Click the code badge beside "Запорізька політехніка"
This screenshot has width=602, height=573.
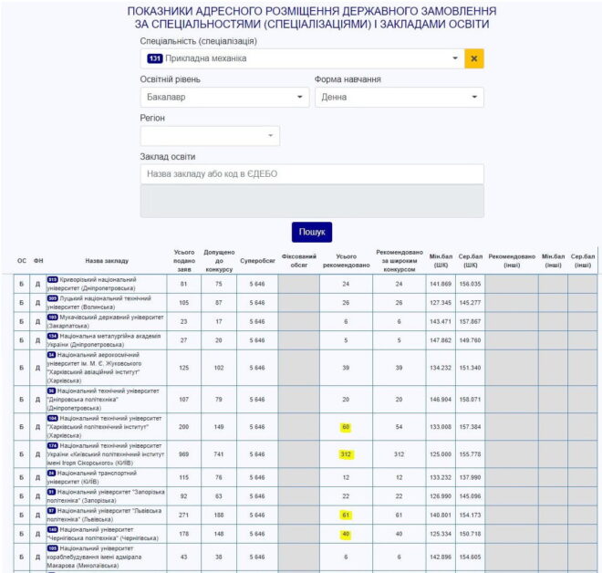(51, 492)
